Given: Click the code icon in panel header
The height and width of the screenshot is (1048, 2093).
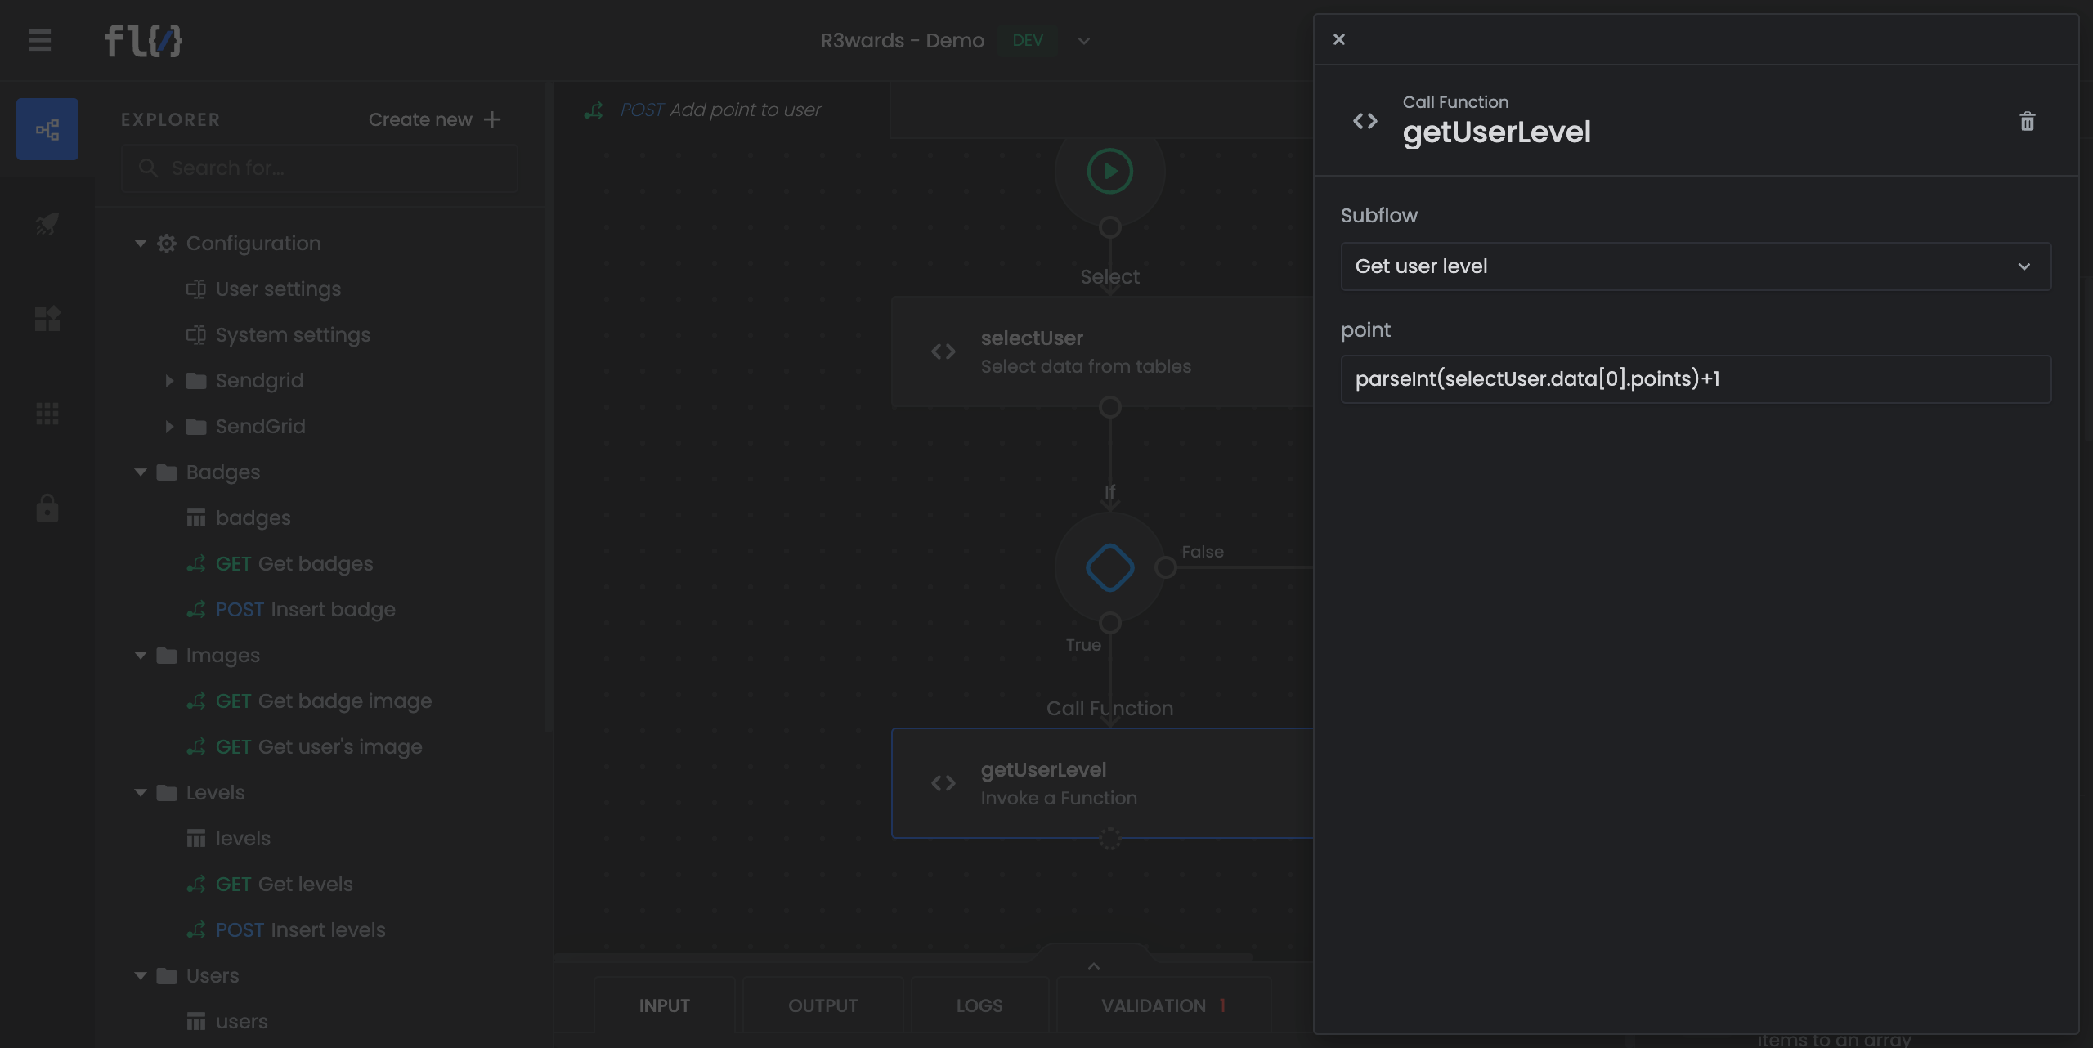Looking at the screenshot, I should click(1365, 121).
